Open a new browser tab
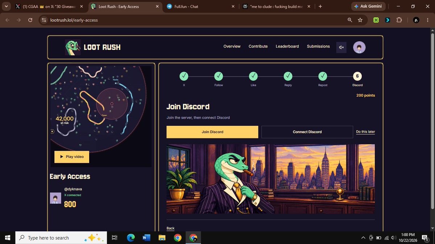The height and width of the screenshot is (244, 435). 320,7
